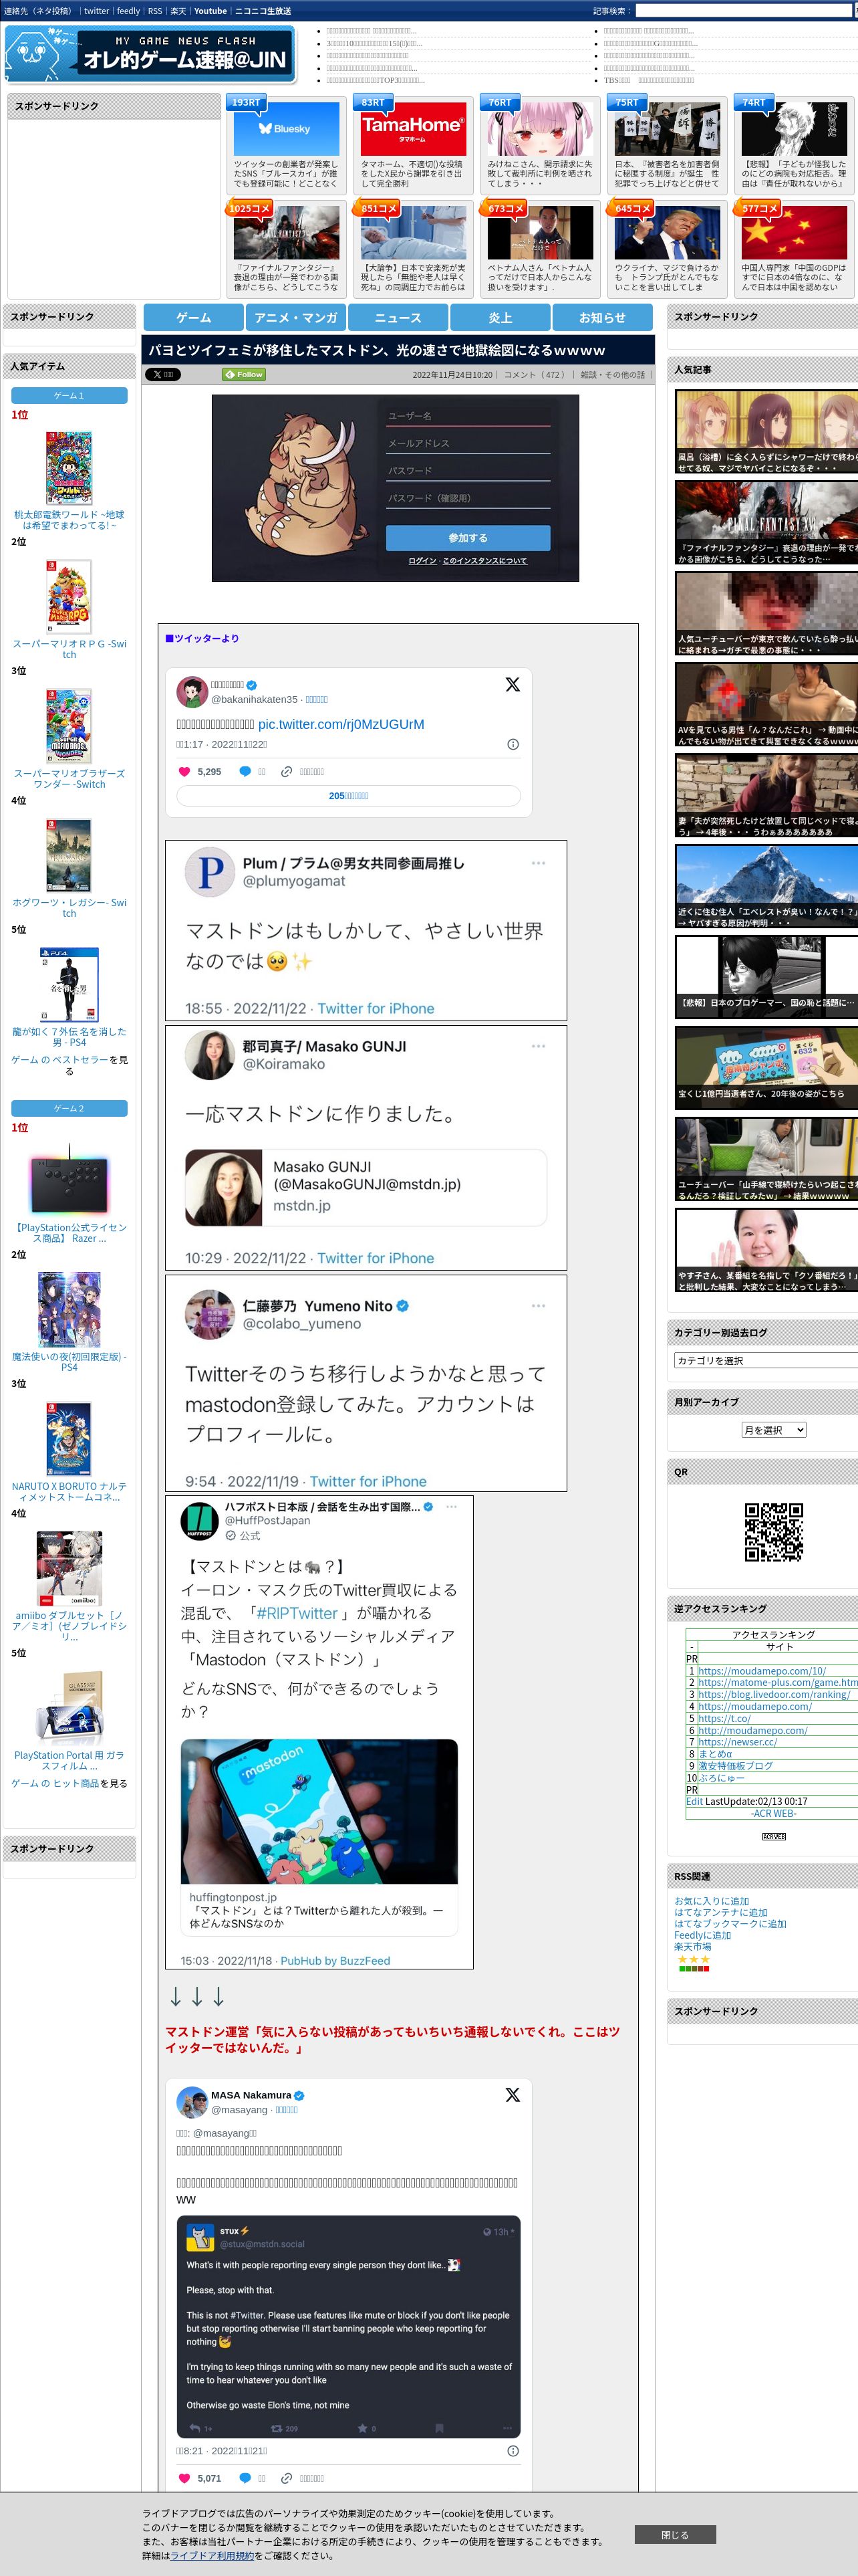Click the 楽天市場 link

[692, 1946]
